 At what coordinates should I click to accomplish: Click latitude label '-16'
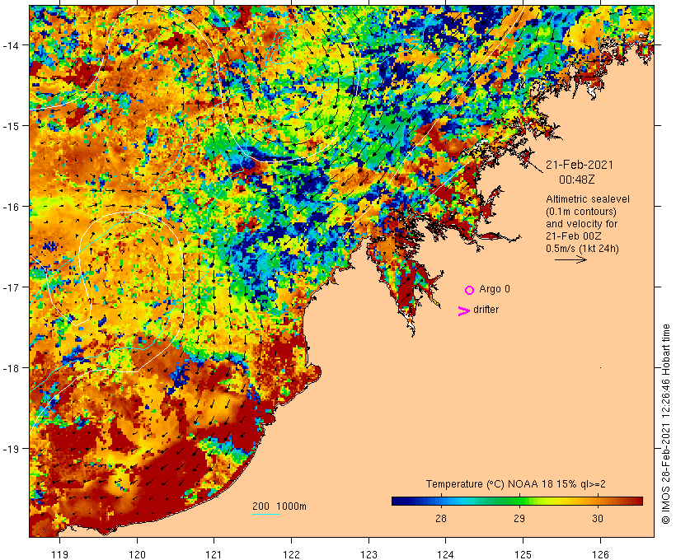(x=10, y=207)
